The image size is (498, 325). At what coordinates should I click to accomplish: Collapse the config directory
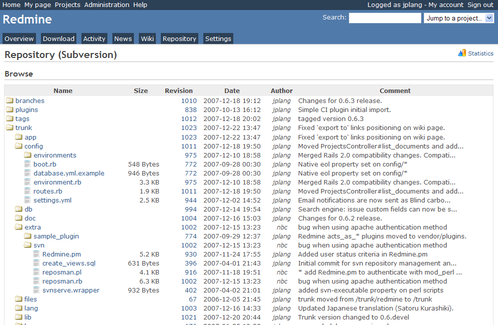18,146
